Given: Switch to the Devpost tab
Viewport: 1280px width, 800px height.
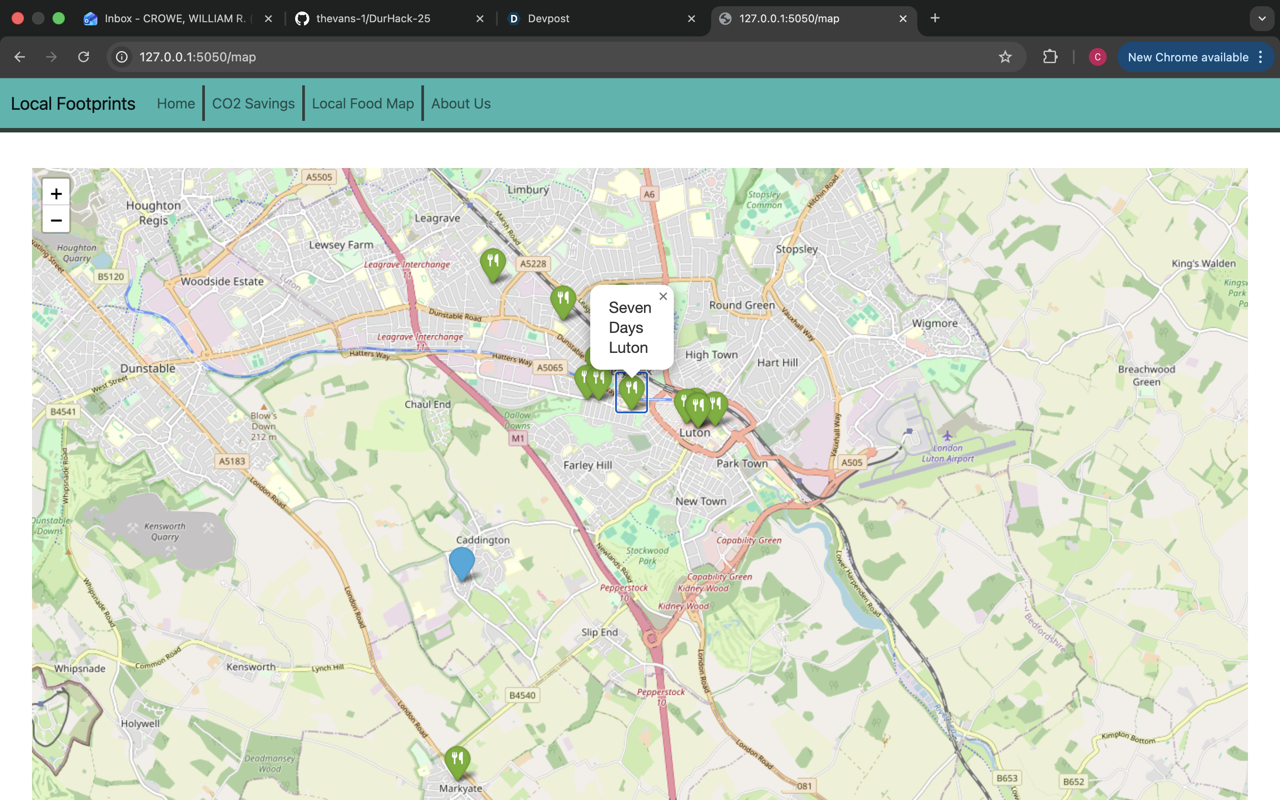Looking at the screenshot, I should [x=548, y=19].
